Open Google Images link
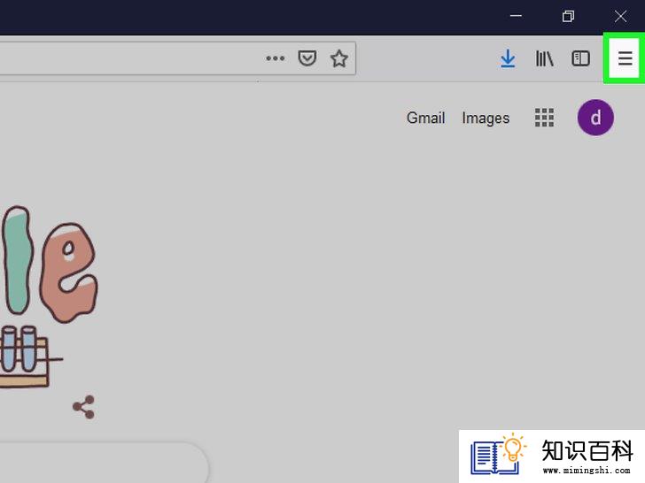 tap(486, 118)
